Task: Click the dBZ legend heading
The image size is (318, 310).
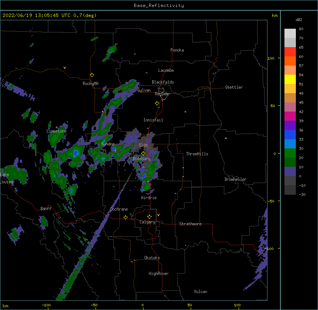Action: point(299,20)
